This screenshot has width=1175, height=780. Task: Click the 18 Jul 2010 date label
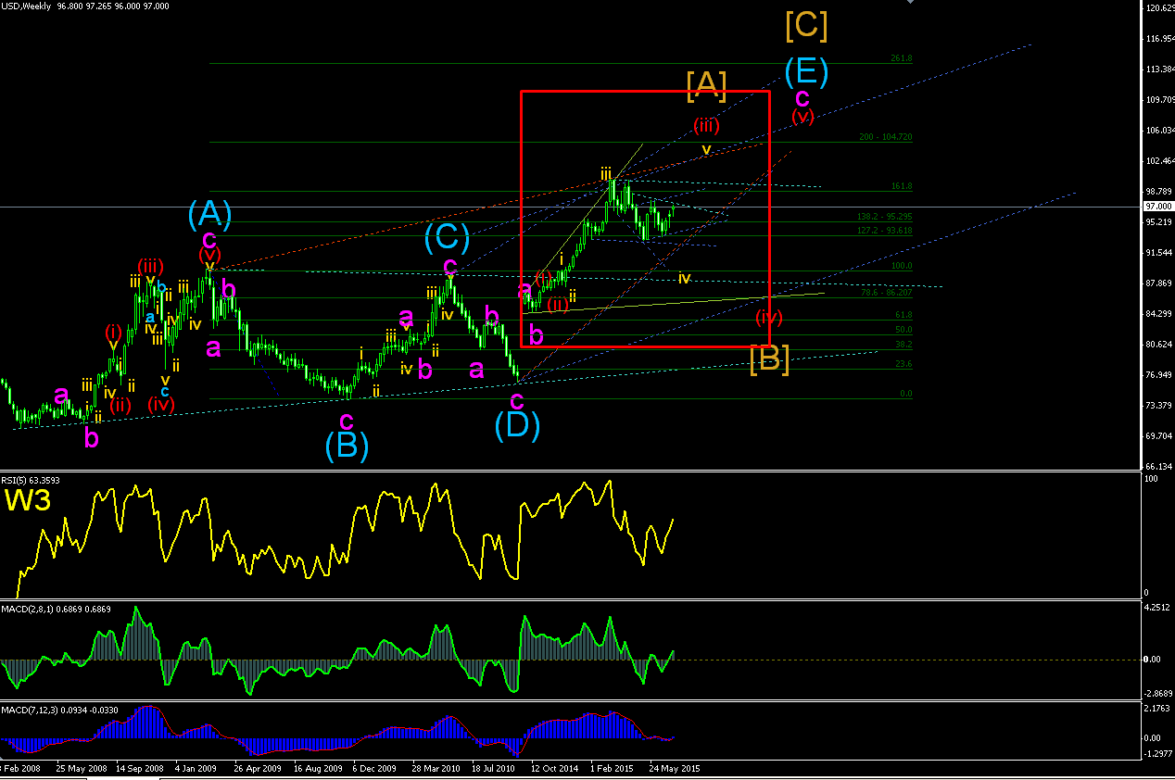[x=493, y=768]
